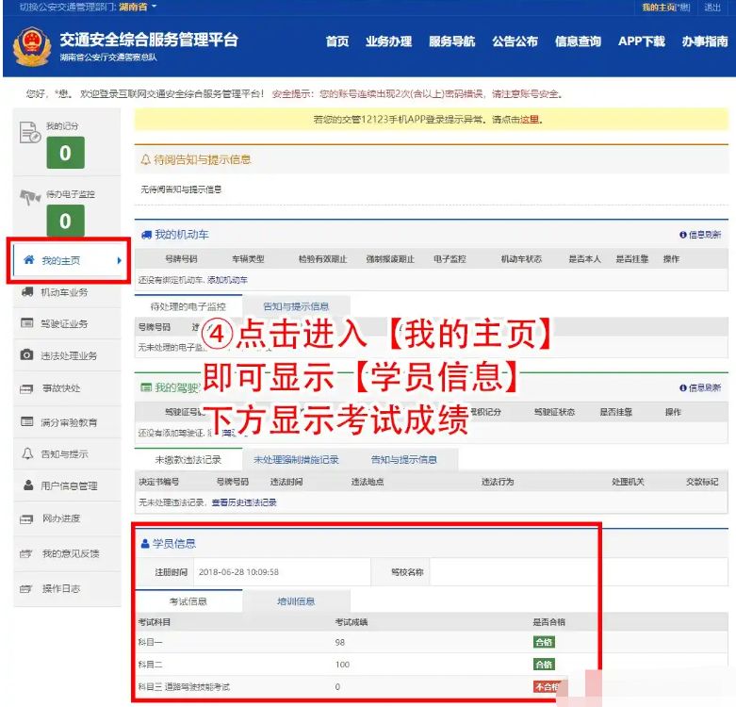Click the 合格 badge for 科目二
Screen dimensions: 736x707
(544, 665)
